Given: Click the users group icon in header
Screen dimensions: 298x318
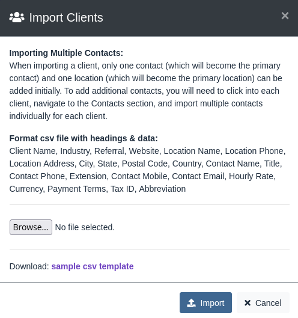Looking at the screenshot, I should click(x=17, y=17).
